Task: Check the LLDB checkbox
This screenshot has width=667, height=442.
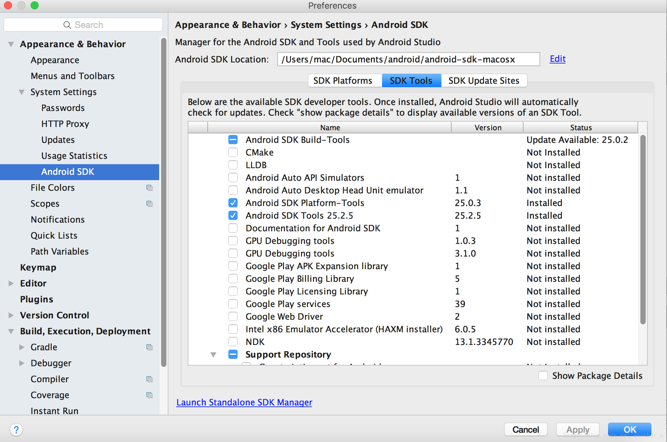Action: coord(233,165)
